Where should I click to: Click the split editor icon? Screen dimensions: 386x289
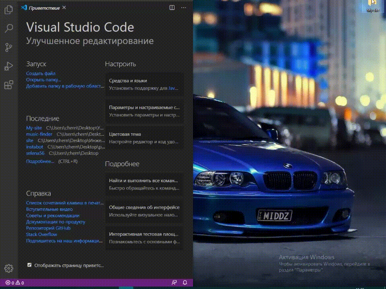point(172,8)
